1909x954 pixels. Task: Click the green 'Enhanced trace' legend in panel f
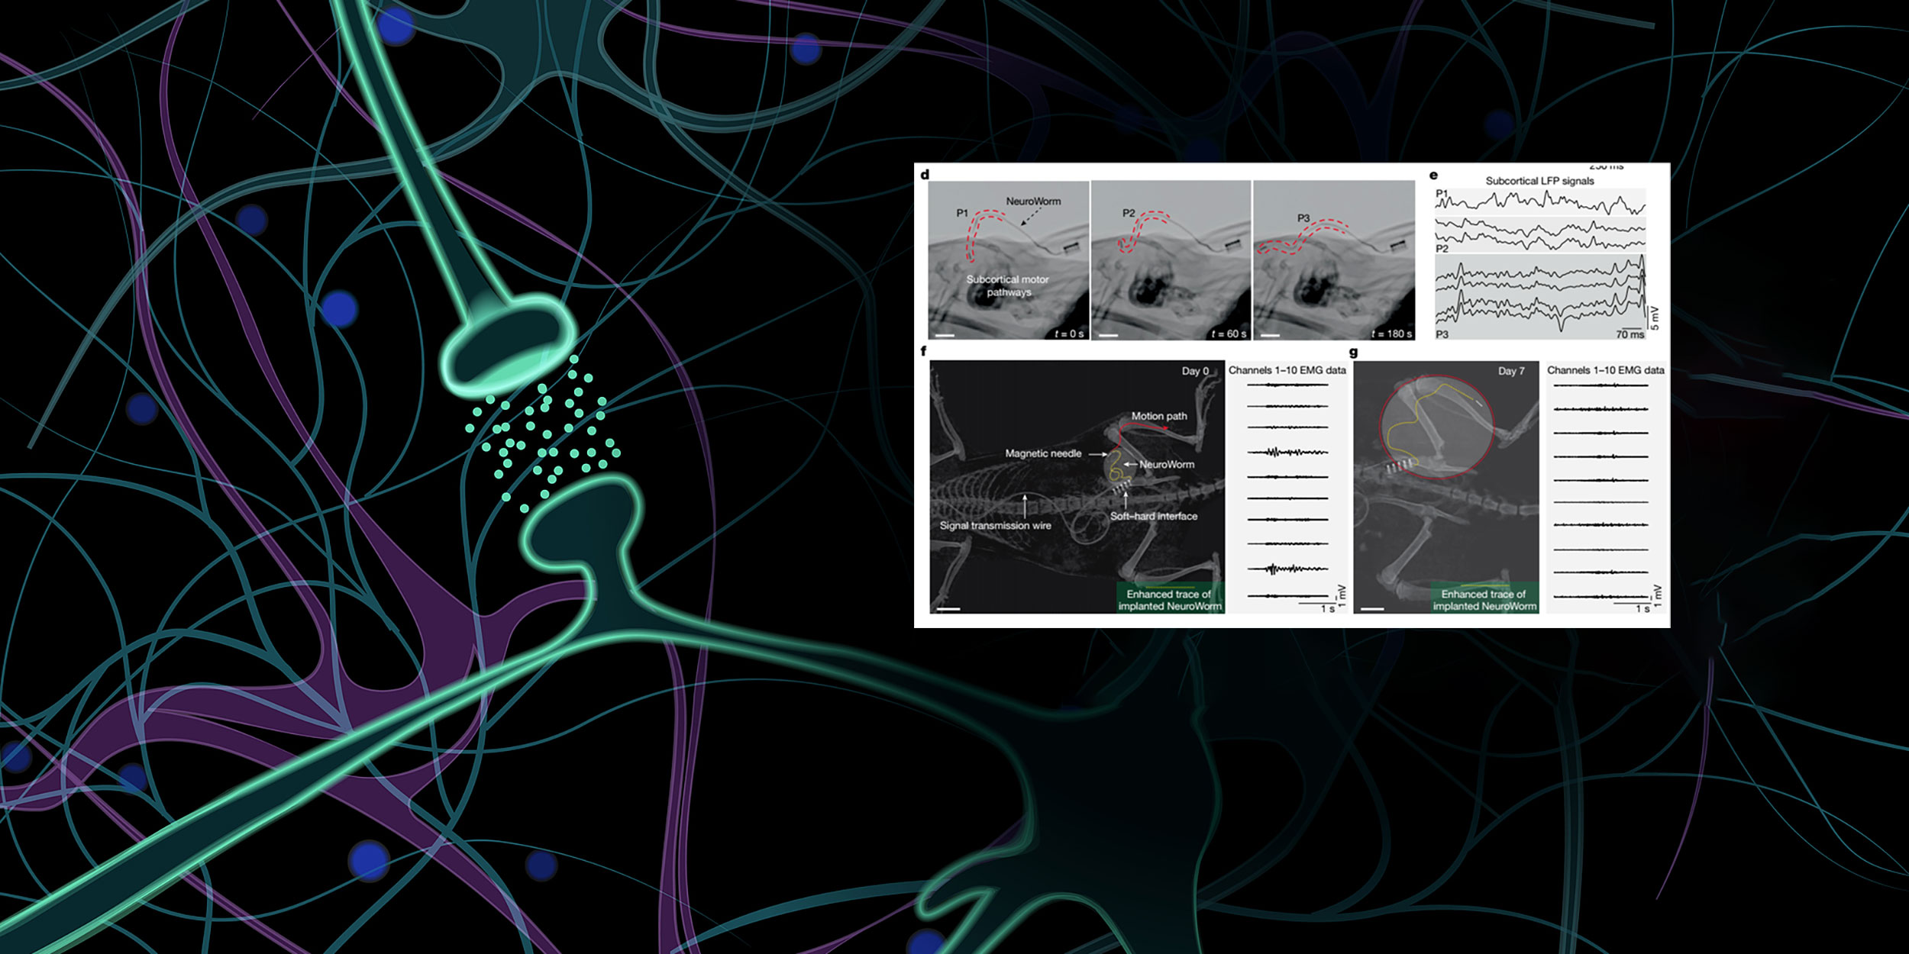coord(1170,599)
